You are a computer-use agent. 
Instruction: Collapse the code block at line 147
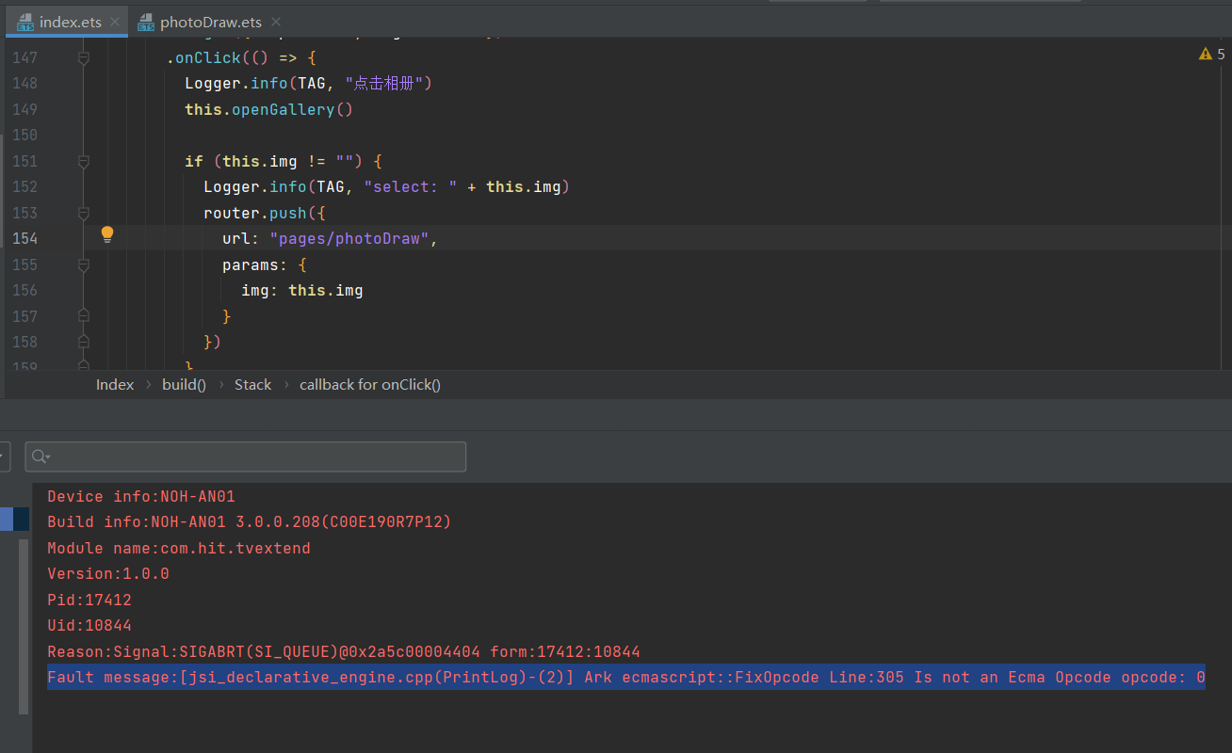83,58
